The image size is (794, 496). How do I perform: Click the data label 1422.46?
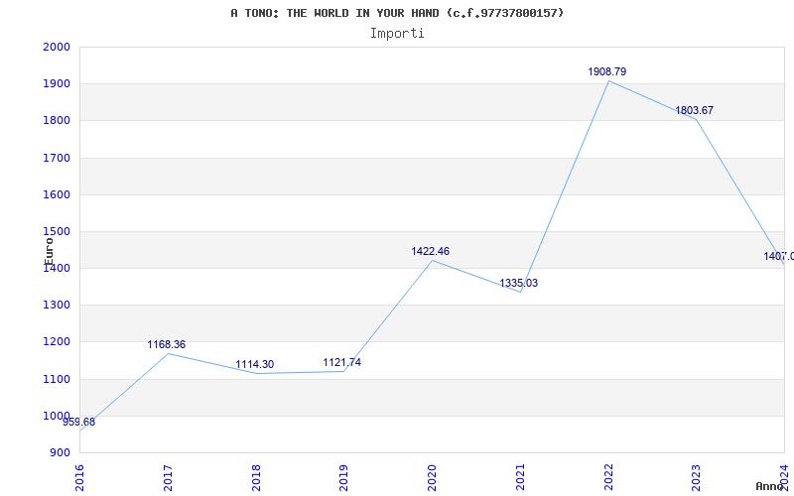point(430,251)
